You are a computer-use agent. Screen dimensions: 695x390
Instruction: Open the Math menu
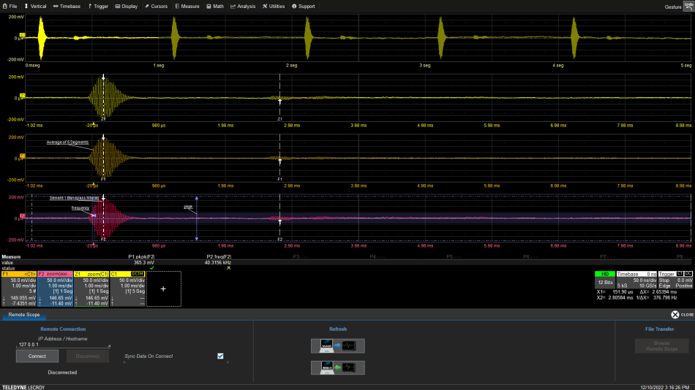point(215,6)
